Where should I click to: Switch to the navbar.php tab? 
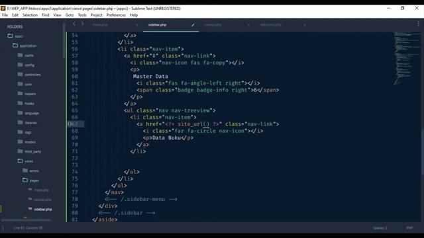pyautogui.click(x=213, y=25)
